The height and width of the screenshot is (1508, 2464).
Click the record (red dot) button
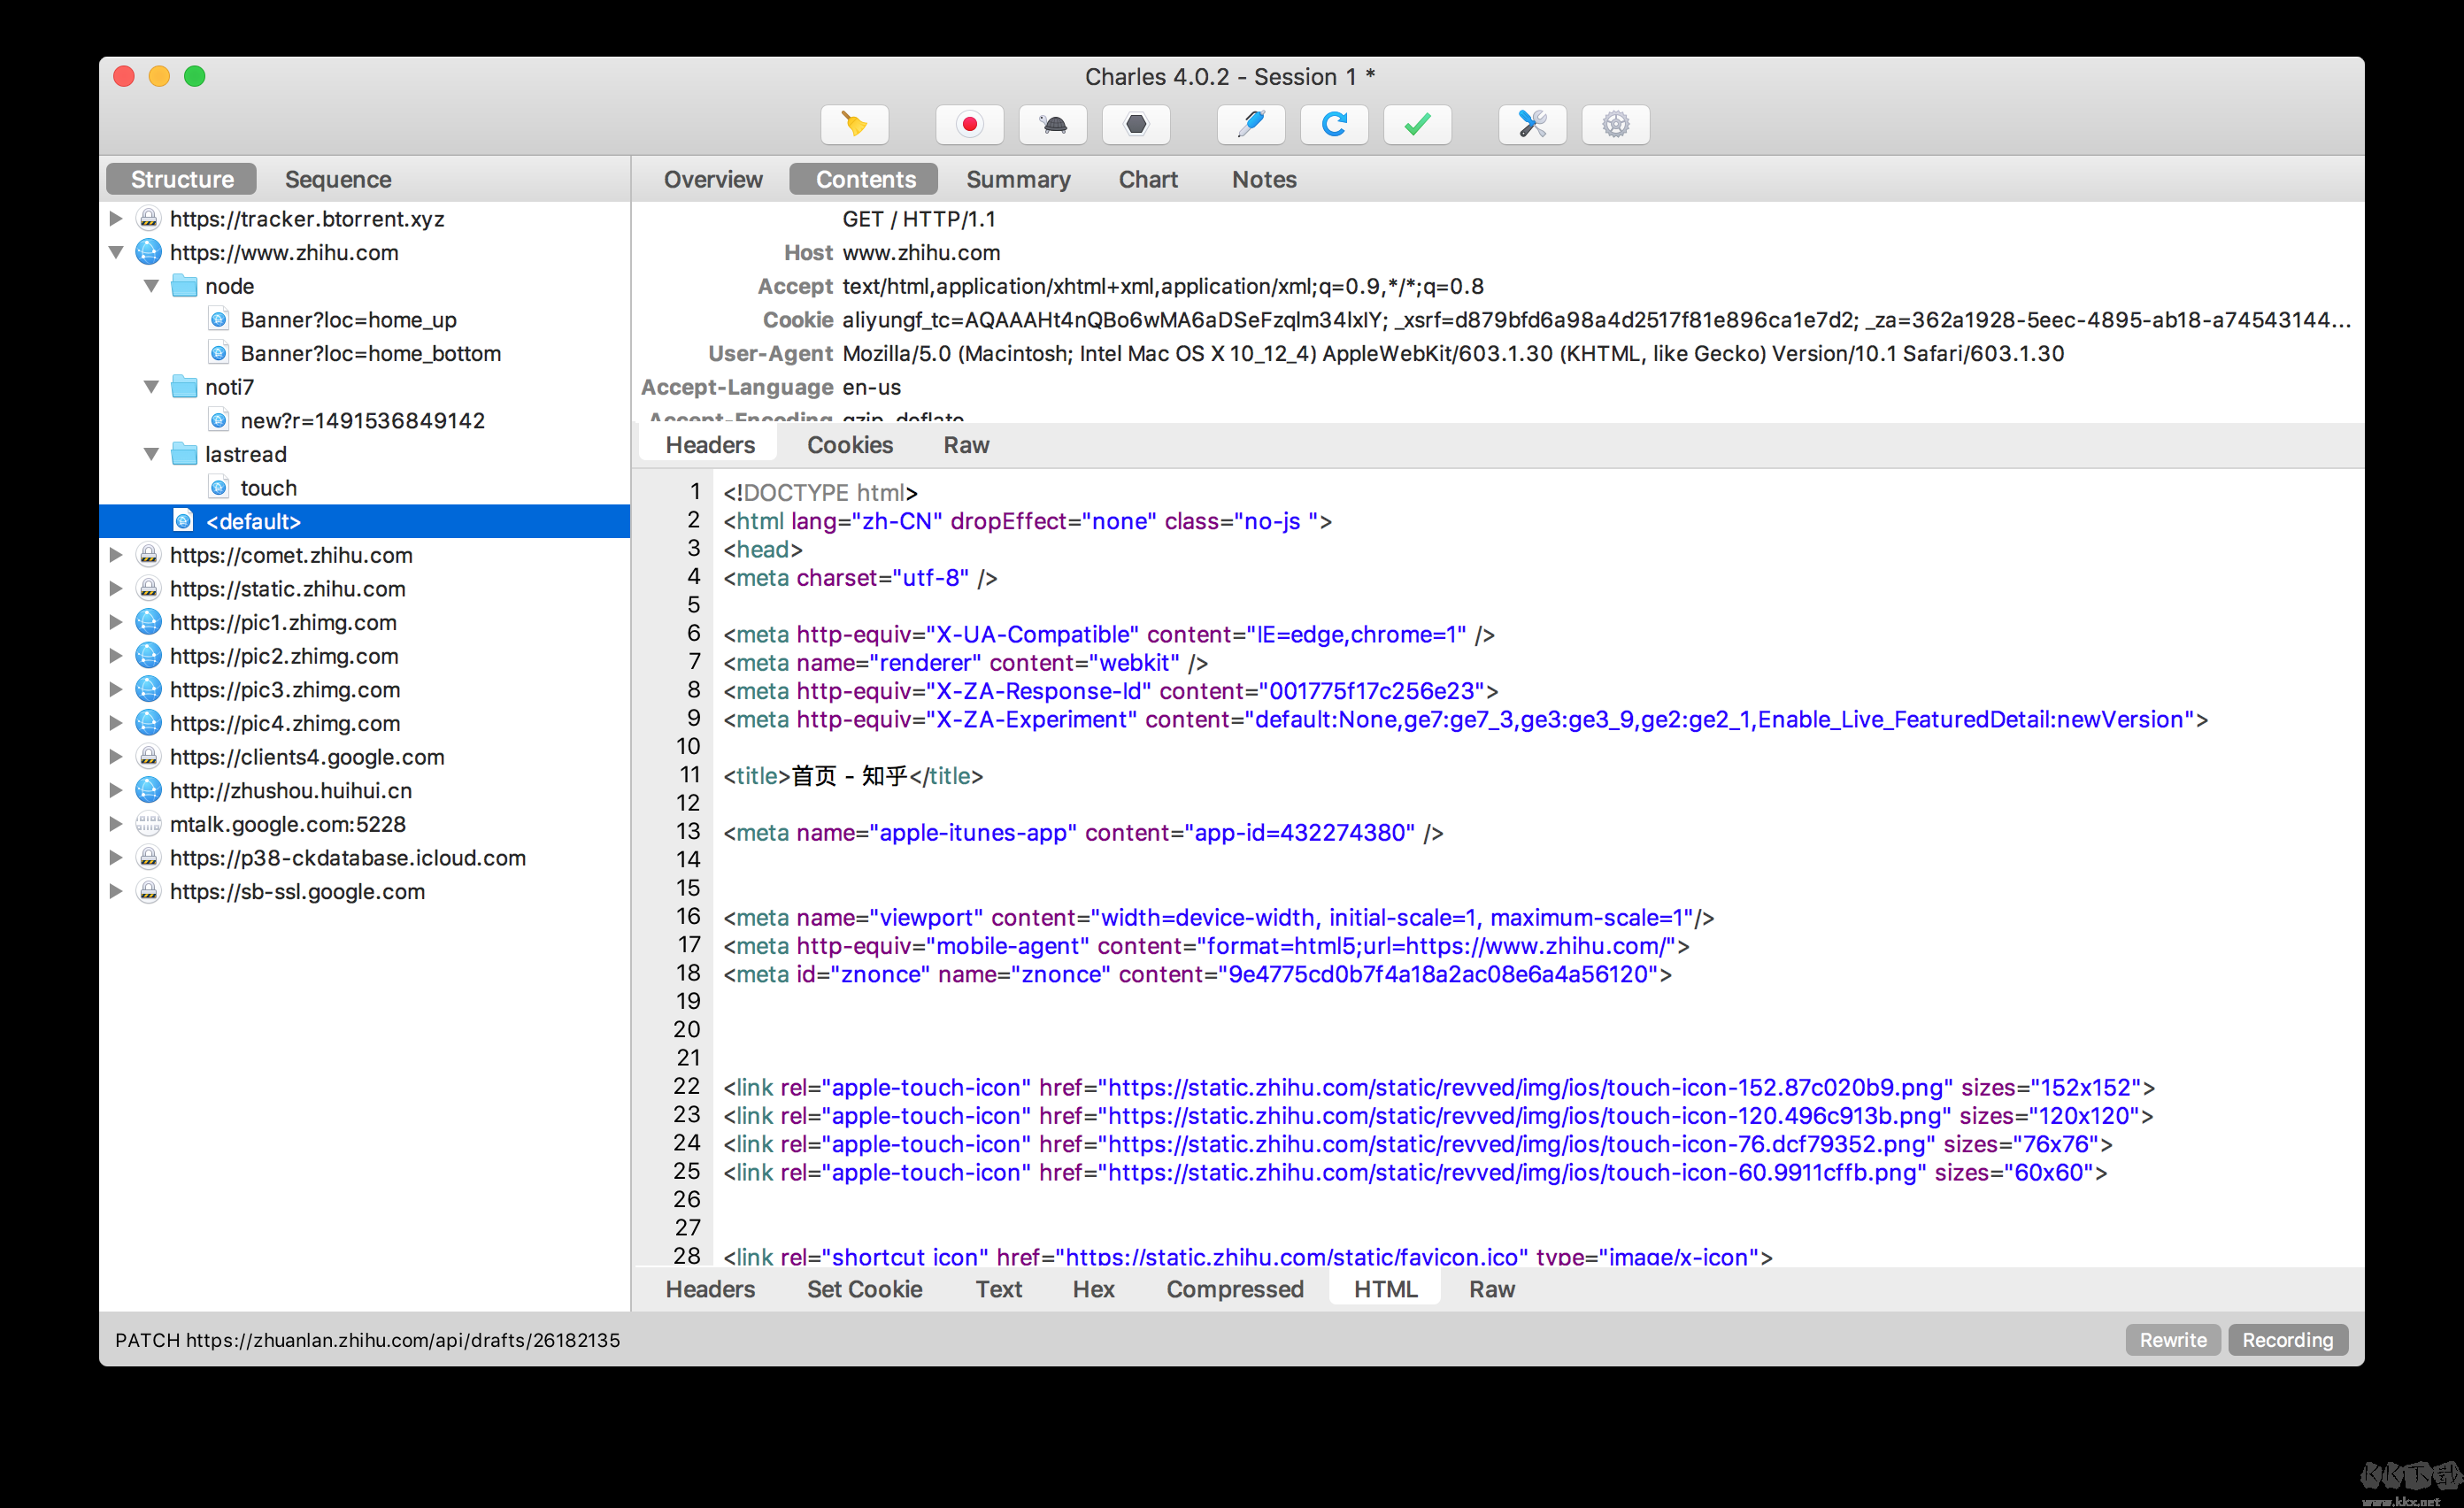[970, 123]
